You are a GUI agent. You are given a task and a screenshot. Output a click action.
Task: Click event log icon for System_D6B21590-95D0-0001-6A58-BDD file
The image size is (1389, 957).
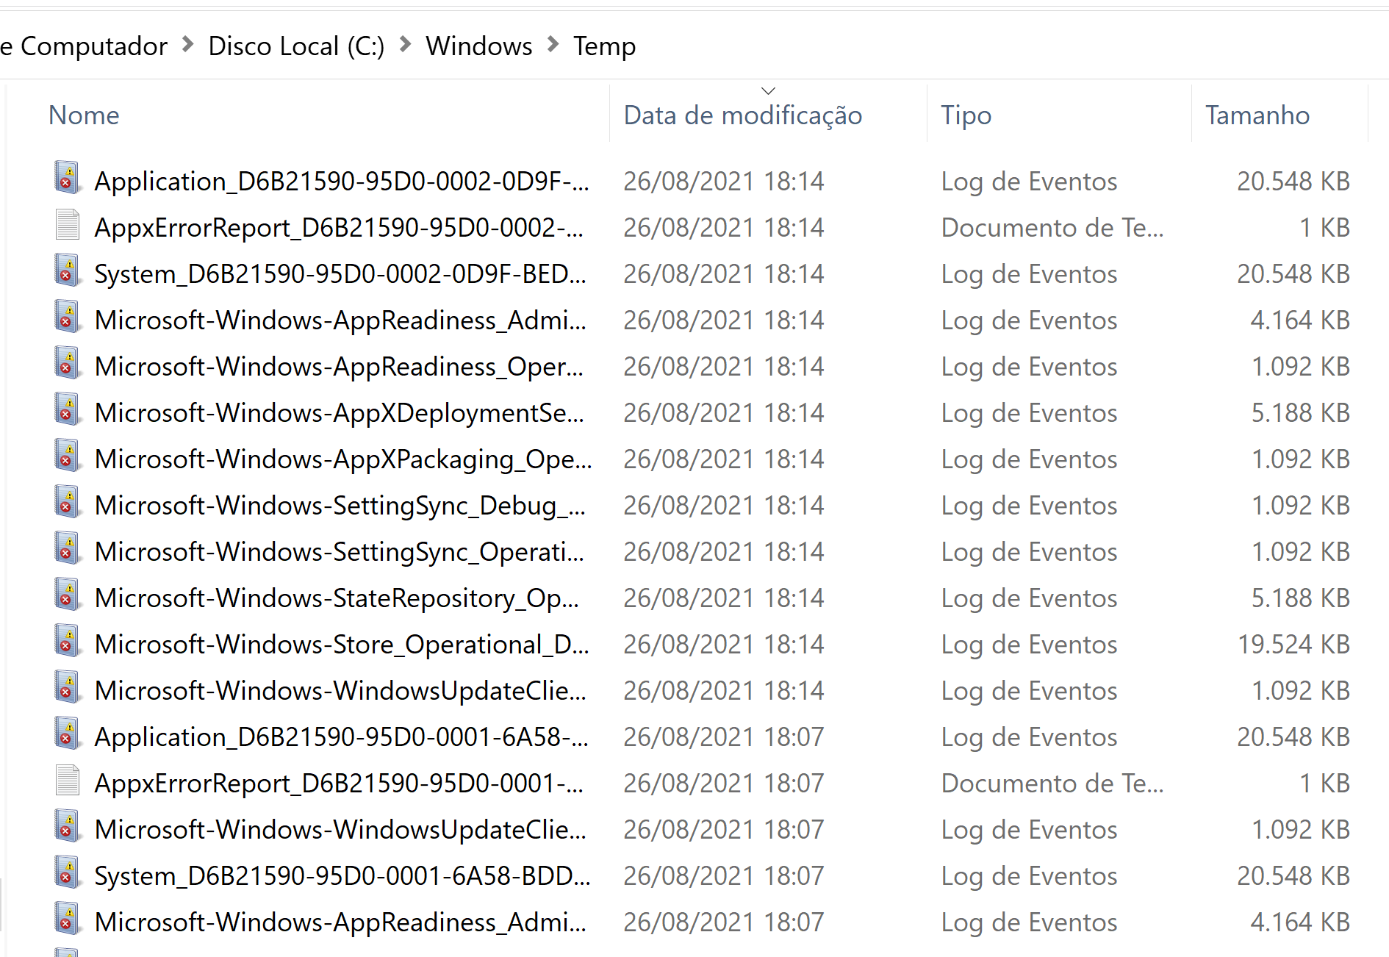(x=68, y=872)
